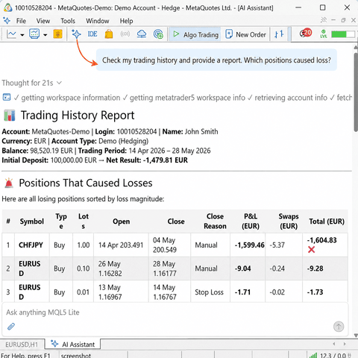The height and width of the screenshot is (358, 358).
Task: Click the Signals broadcast icon
Action: (x=125, y=34)
